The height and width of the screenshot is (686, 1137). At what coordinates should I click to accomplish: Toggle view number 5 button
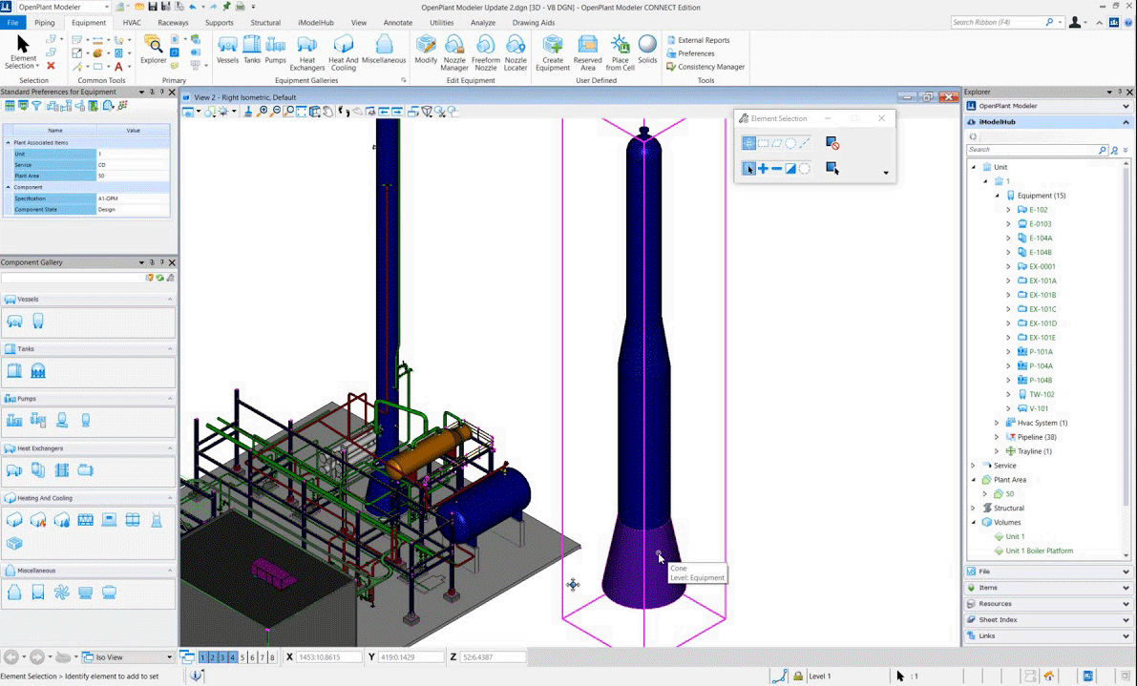click(242, 657)
